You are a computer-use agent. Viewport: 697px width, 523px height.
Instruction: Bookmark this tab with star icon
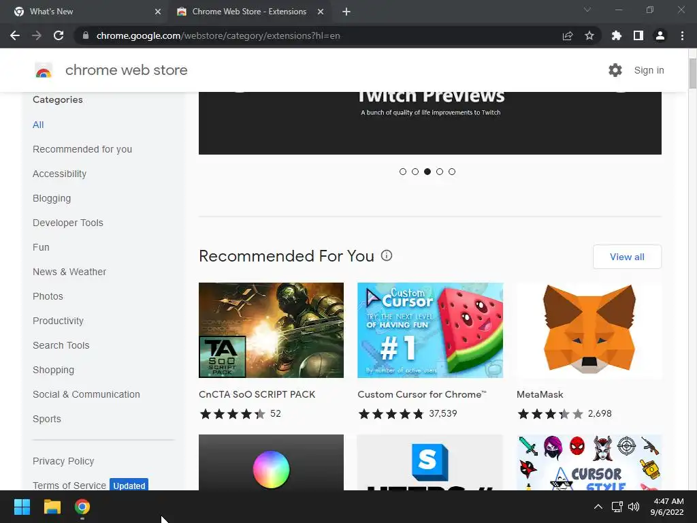tap(589, 35)
